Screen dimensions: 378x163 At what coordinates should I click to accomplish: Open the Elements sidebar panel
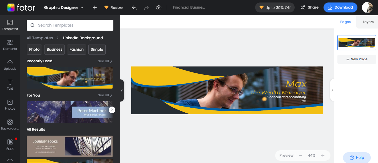pos(10,45)
